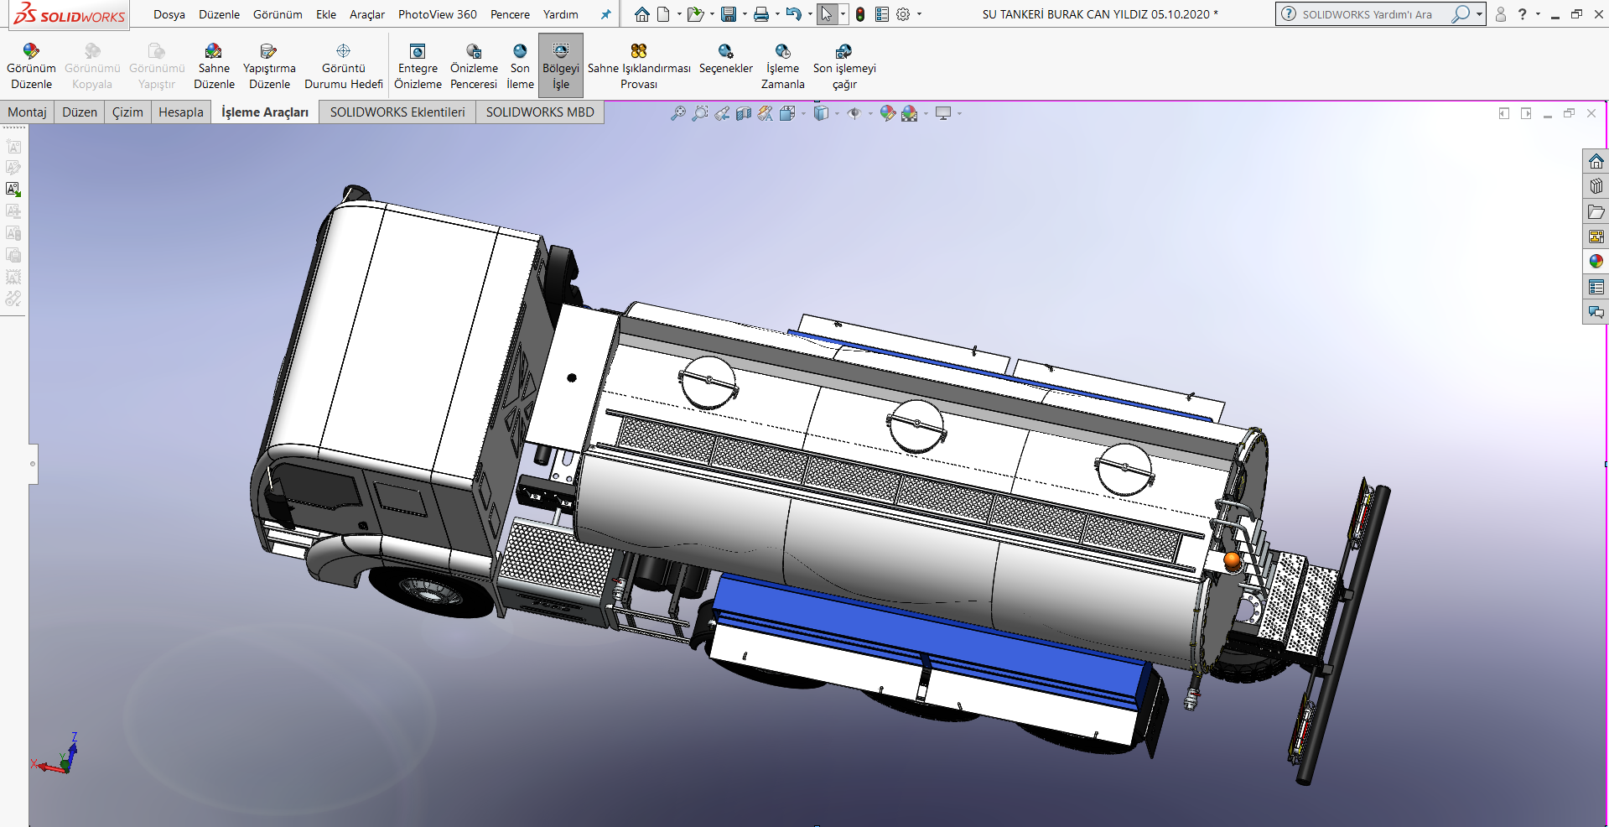The height and width of the screenshot is (827, 1609).
Task: Click View Settings monitor icon
Action: point(943,113)
